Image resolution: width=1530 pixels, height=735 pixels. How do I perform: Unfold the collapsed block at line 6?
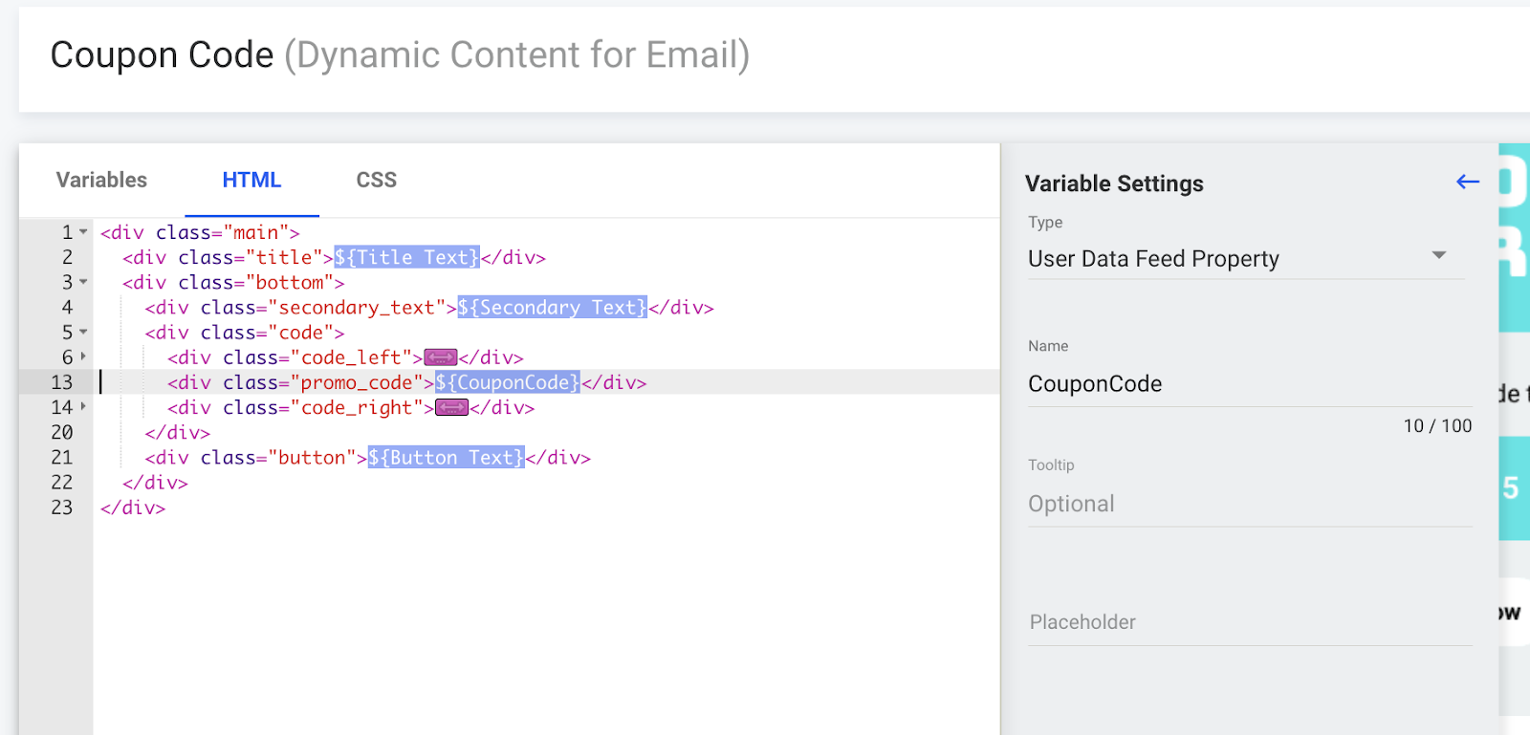(84, 357)
